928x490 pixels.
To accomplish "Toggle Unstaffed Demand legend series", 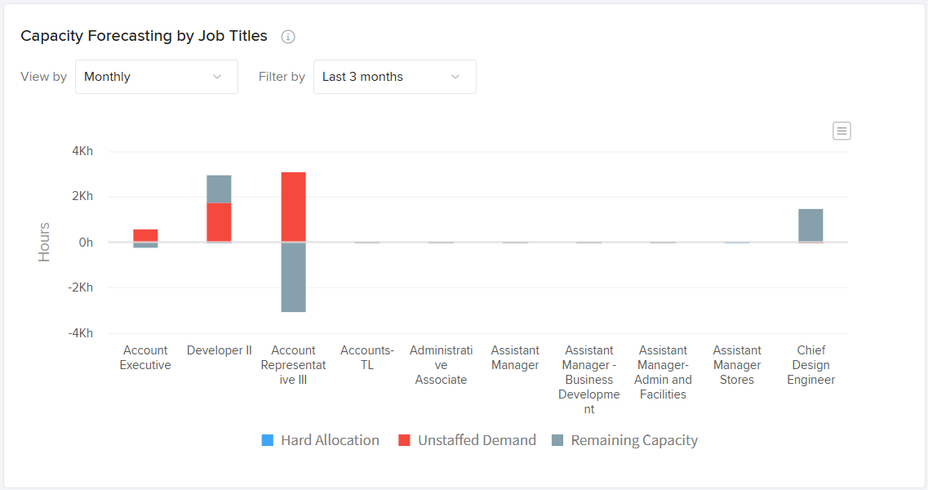I will pyautogui.click(x=477, y=440).
